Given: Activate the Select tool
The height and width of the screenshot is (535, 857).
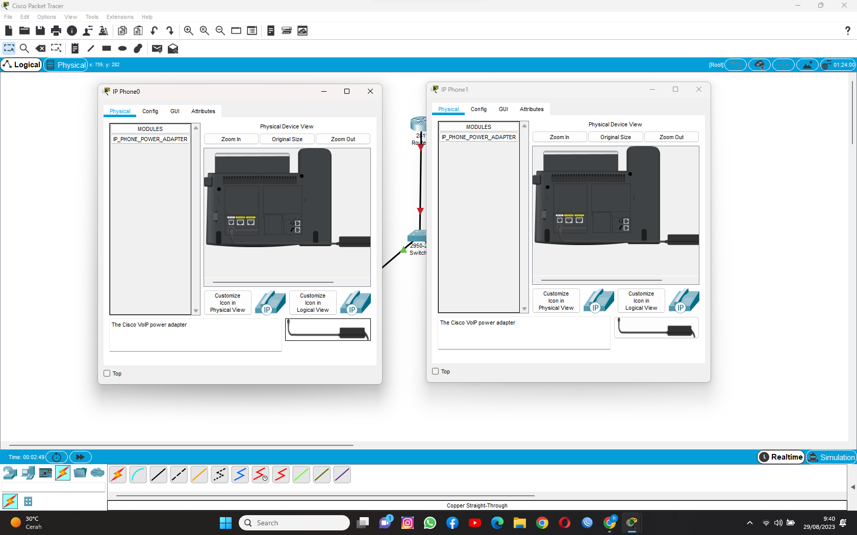Looking at the screenshot, I should (x=9, y=48).
